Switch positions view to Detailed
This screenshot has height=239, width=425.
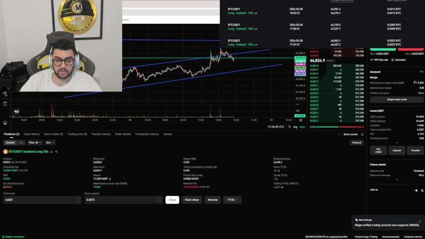click(x=10, y=142)
